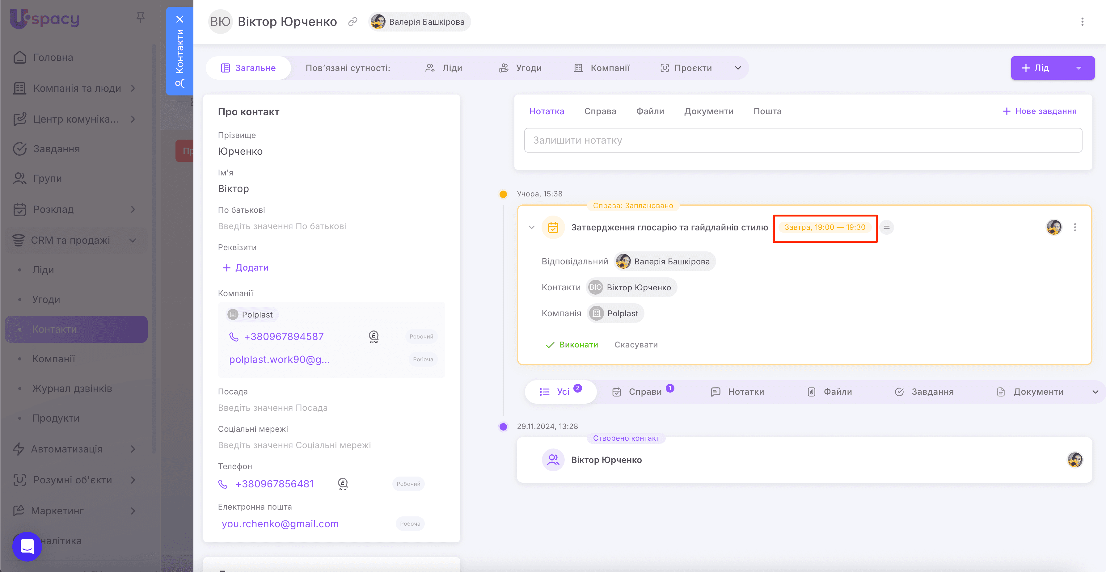The image size is (1106, 572).
Task: Close the Контакти side panel tab
Action: [180, 19]
